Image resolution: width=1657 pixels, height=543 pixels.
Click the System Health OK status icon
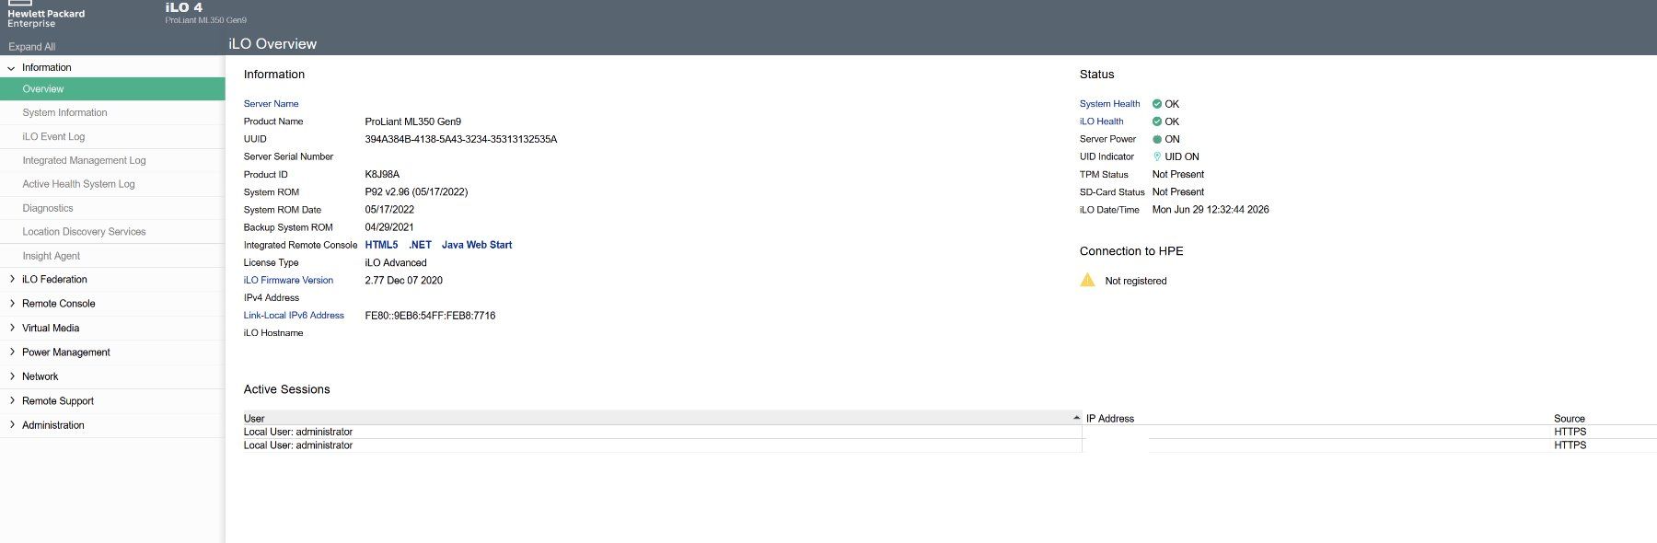(1157, 104)
